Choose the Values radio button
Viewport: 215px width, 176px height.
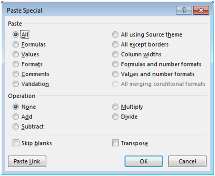15,54
